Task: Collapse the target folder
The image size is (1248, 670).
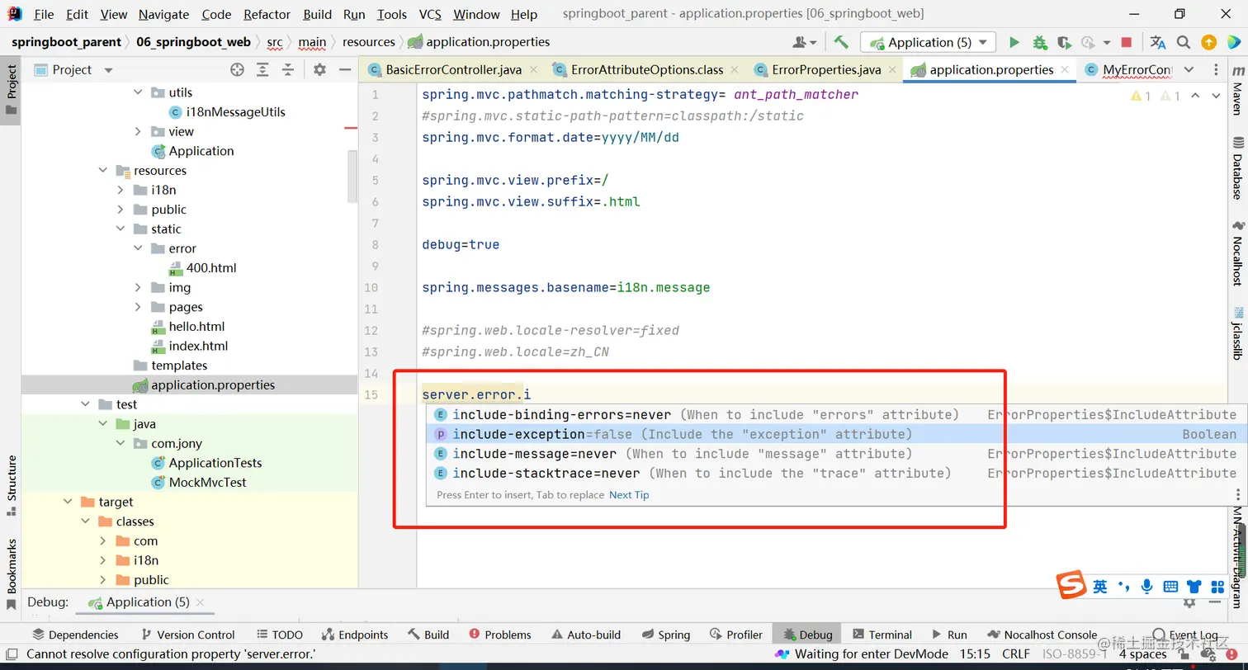Action: pyautogui.click(x=68, y=503)
